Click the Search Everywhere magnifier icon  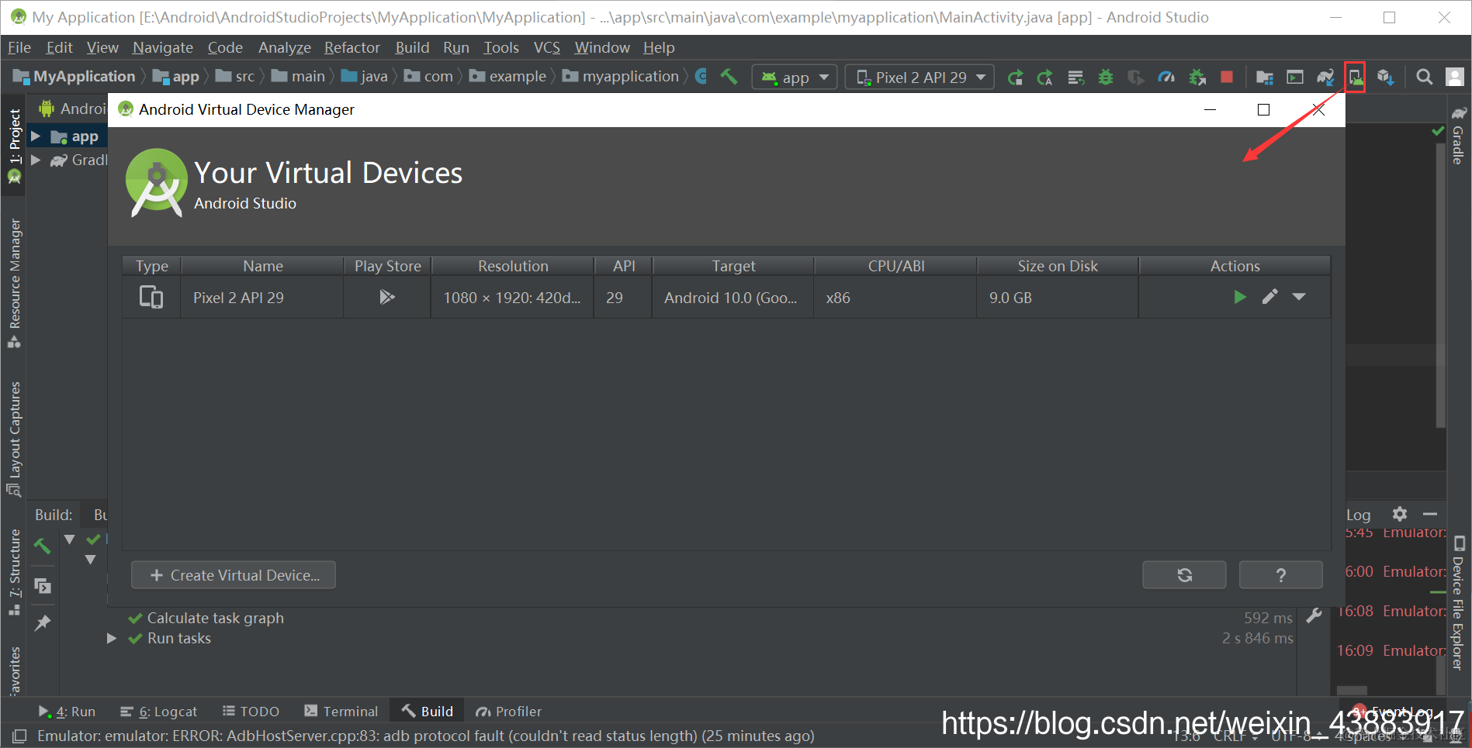click(1424, 77)
